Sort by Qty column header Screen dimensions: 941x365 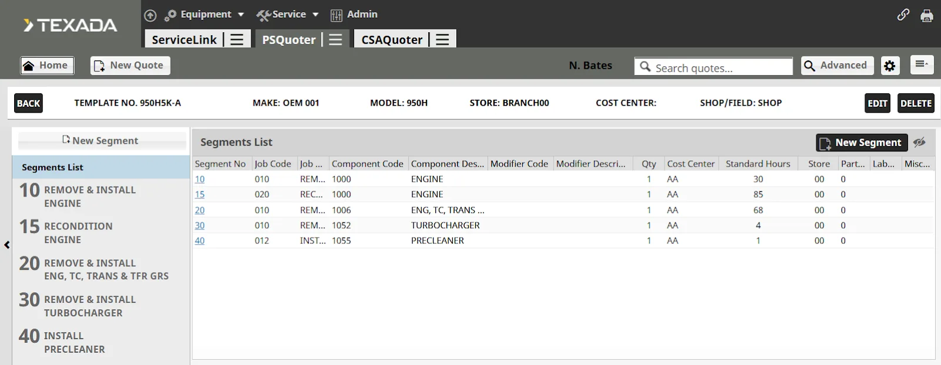[x=649, y=164]
